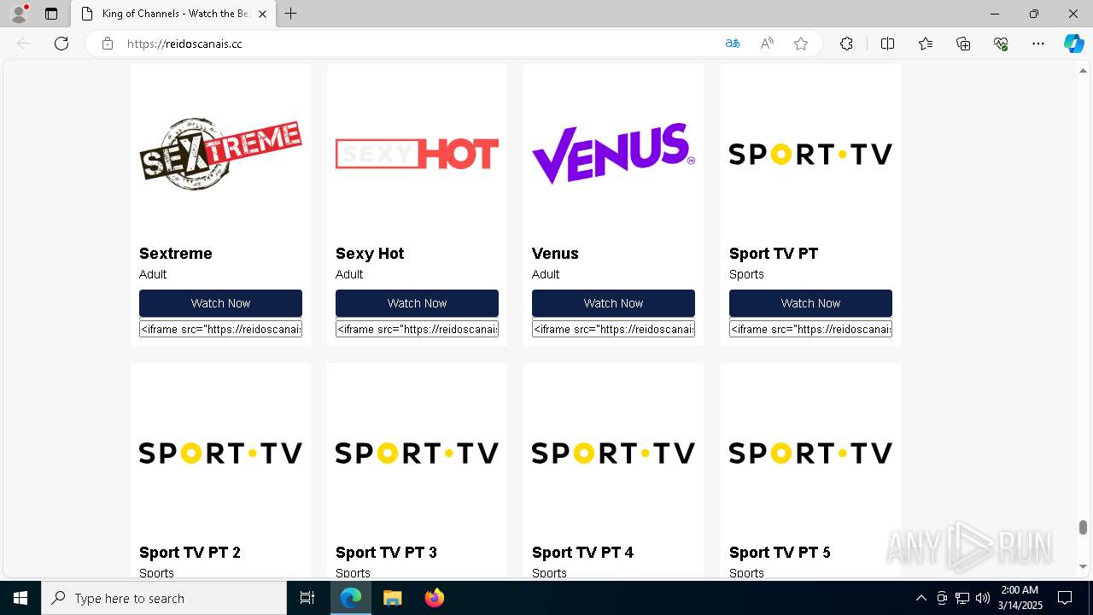Click the scrollbar down arrow
Image resolution: width=1093 pixels, height=615 pixels.
coord(1083,566)
